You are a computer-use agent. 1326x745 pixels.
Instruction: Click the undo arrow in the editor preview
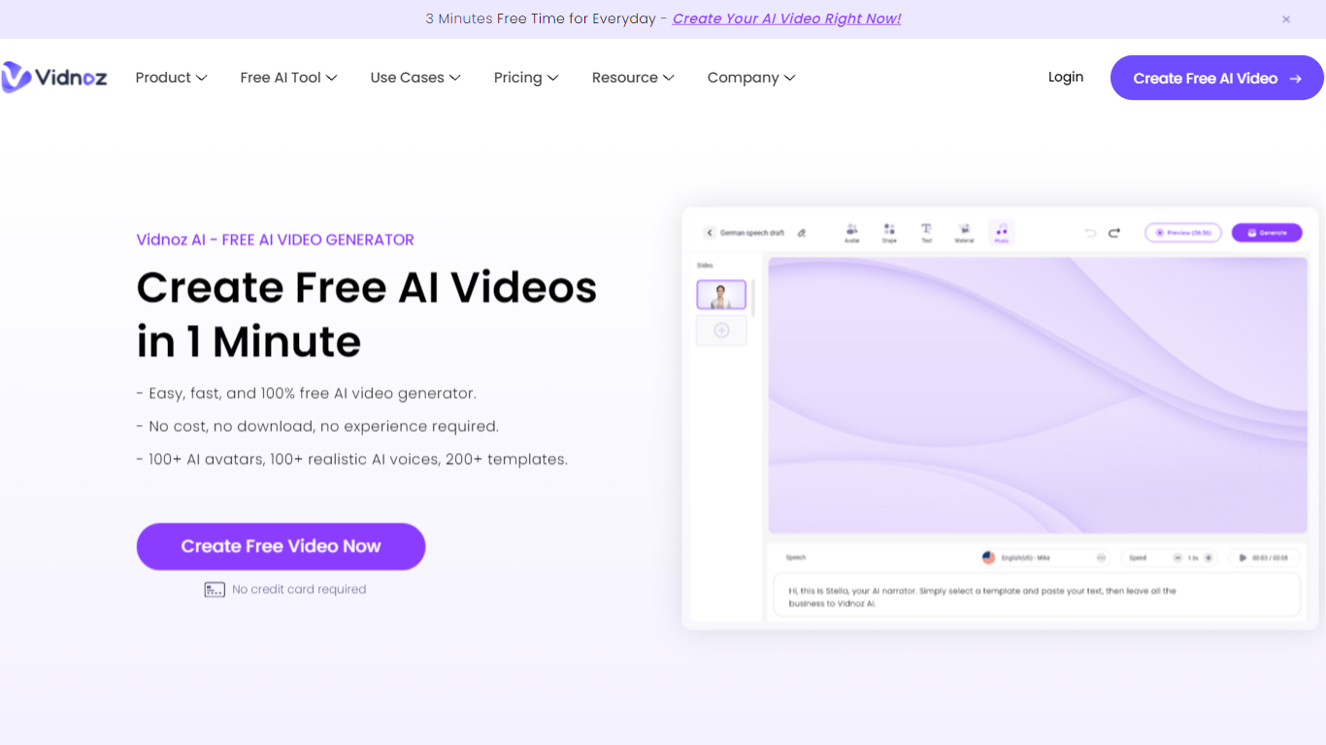pyautogui.click(x=1090, y=233)
